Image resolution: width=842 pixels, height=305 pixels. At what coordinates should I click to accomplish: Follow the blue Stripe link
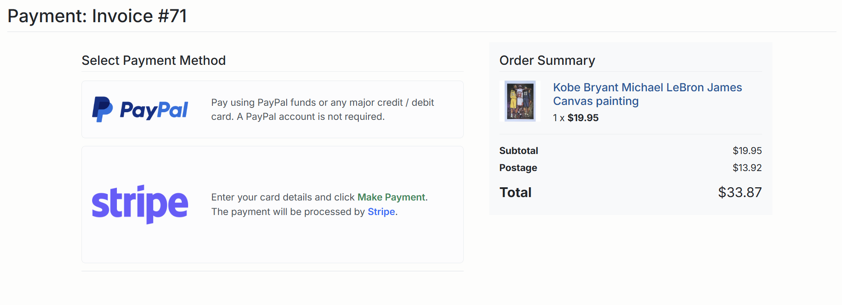pos(381,212)
